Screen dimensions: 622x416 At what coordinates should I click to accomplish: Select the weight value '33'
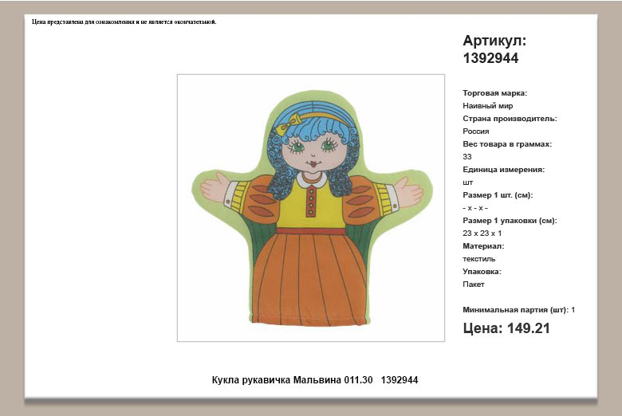467,157
